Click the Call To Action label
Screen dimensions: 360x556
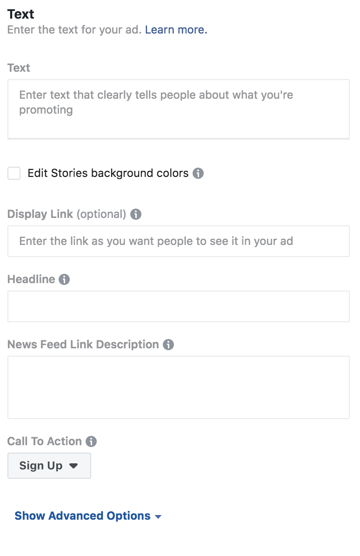pos(45,441)
